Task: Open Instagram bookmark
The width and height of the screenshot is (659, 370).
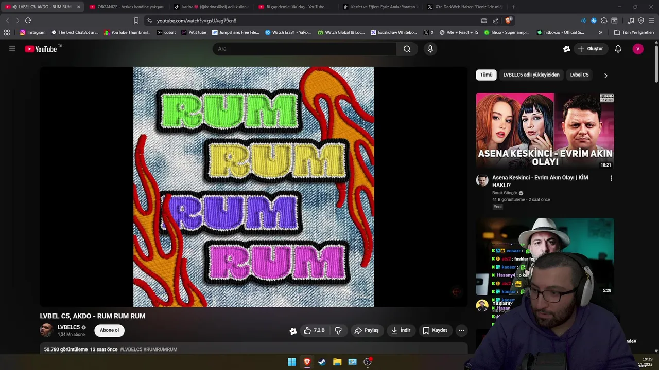Action: click(x=32, y=32)
